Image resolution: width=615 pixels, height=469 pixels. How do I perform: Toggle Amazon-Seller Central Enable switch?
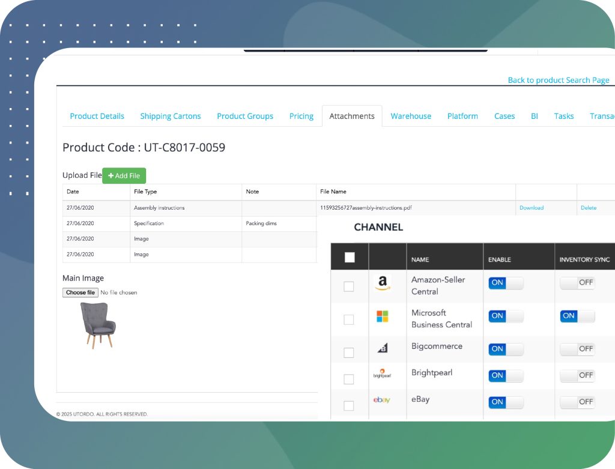pos(506,283)
